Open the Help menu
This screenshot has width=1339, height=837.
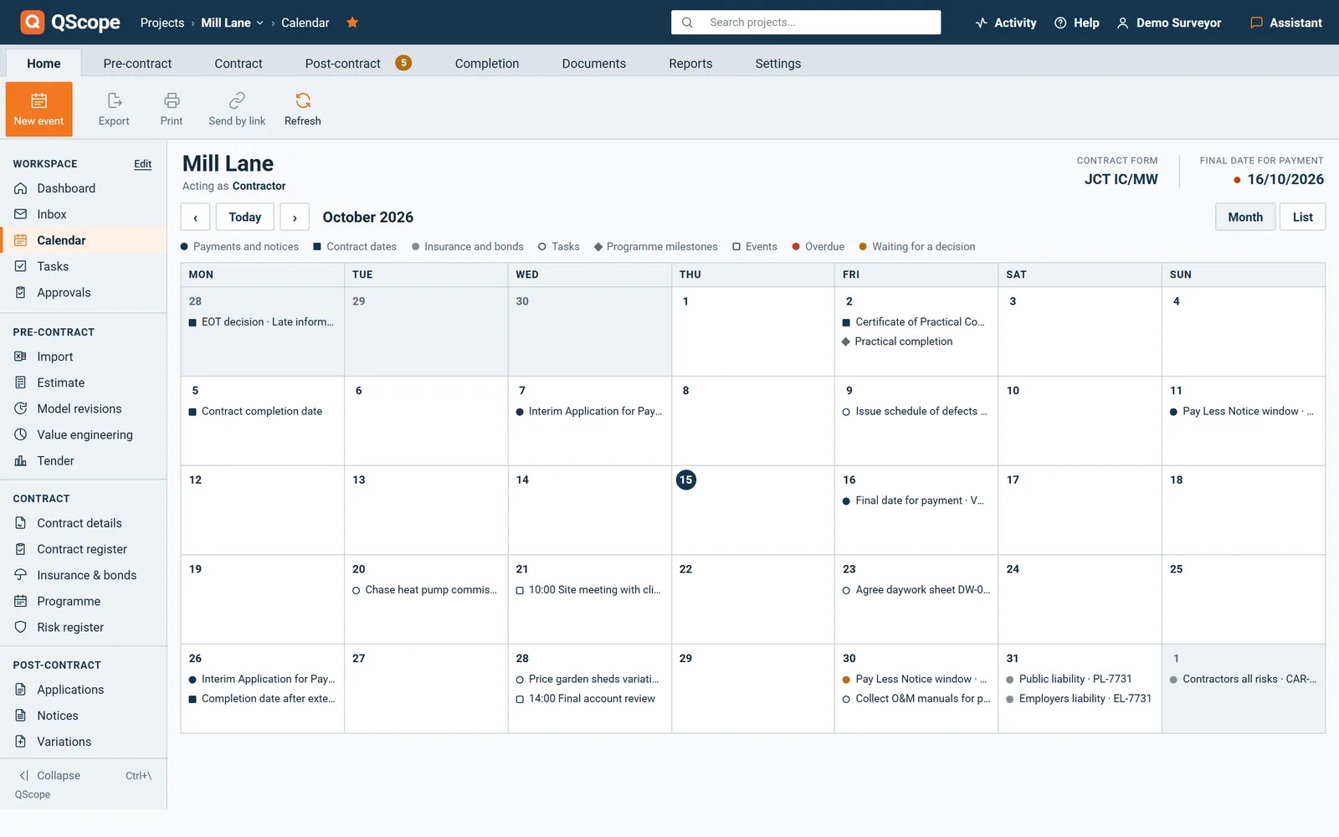point(1077,23)
